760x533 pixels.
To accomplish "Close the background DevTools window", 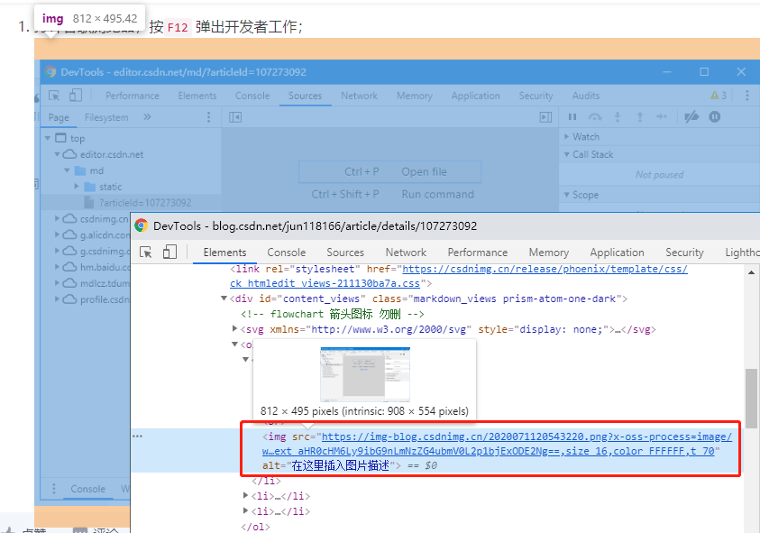I will 741,72.
